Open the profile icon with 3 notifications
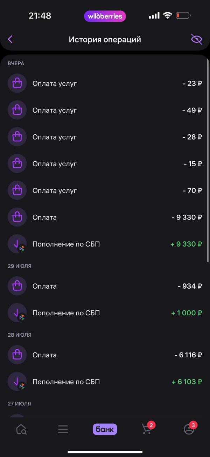Image resolution: width=210 pixels, height=457 pixels. 190,429
